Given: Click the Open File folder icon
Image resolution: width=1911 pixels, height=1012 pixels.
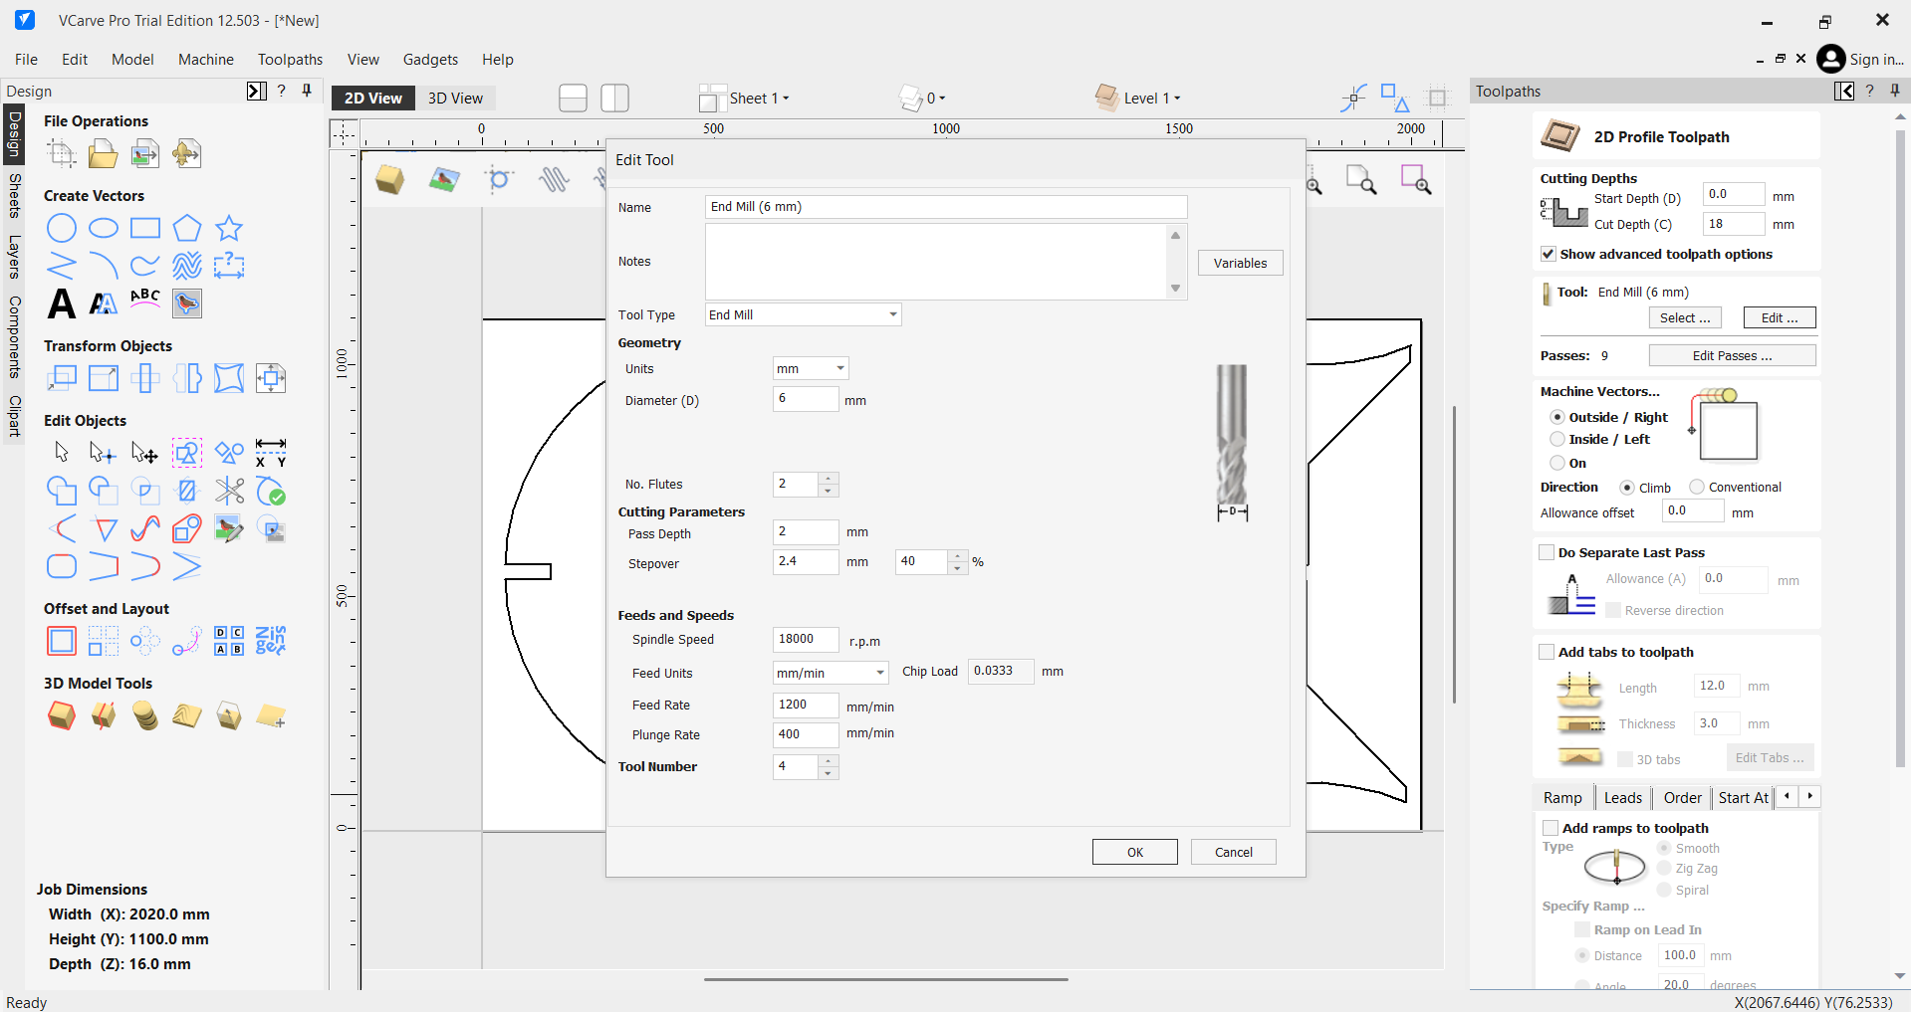Looking at the screenshot, I should coord(103,153).
